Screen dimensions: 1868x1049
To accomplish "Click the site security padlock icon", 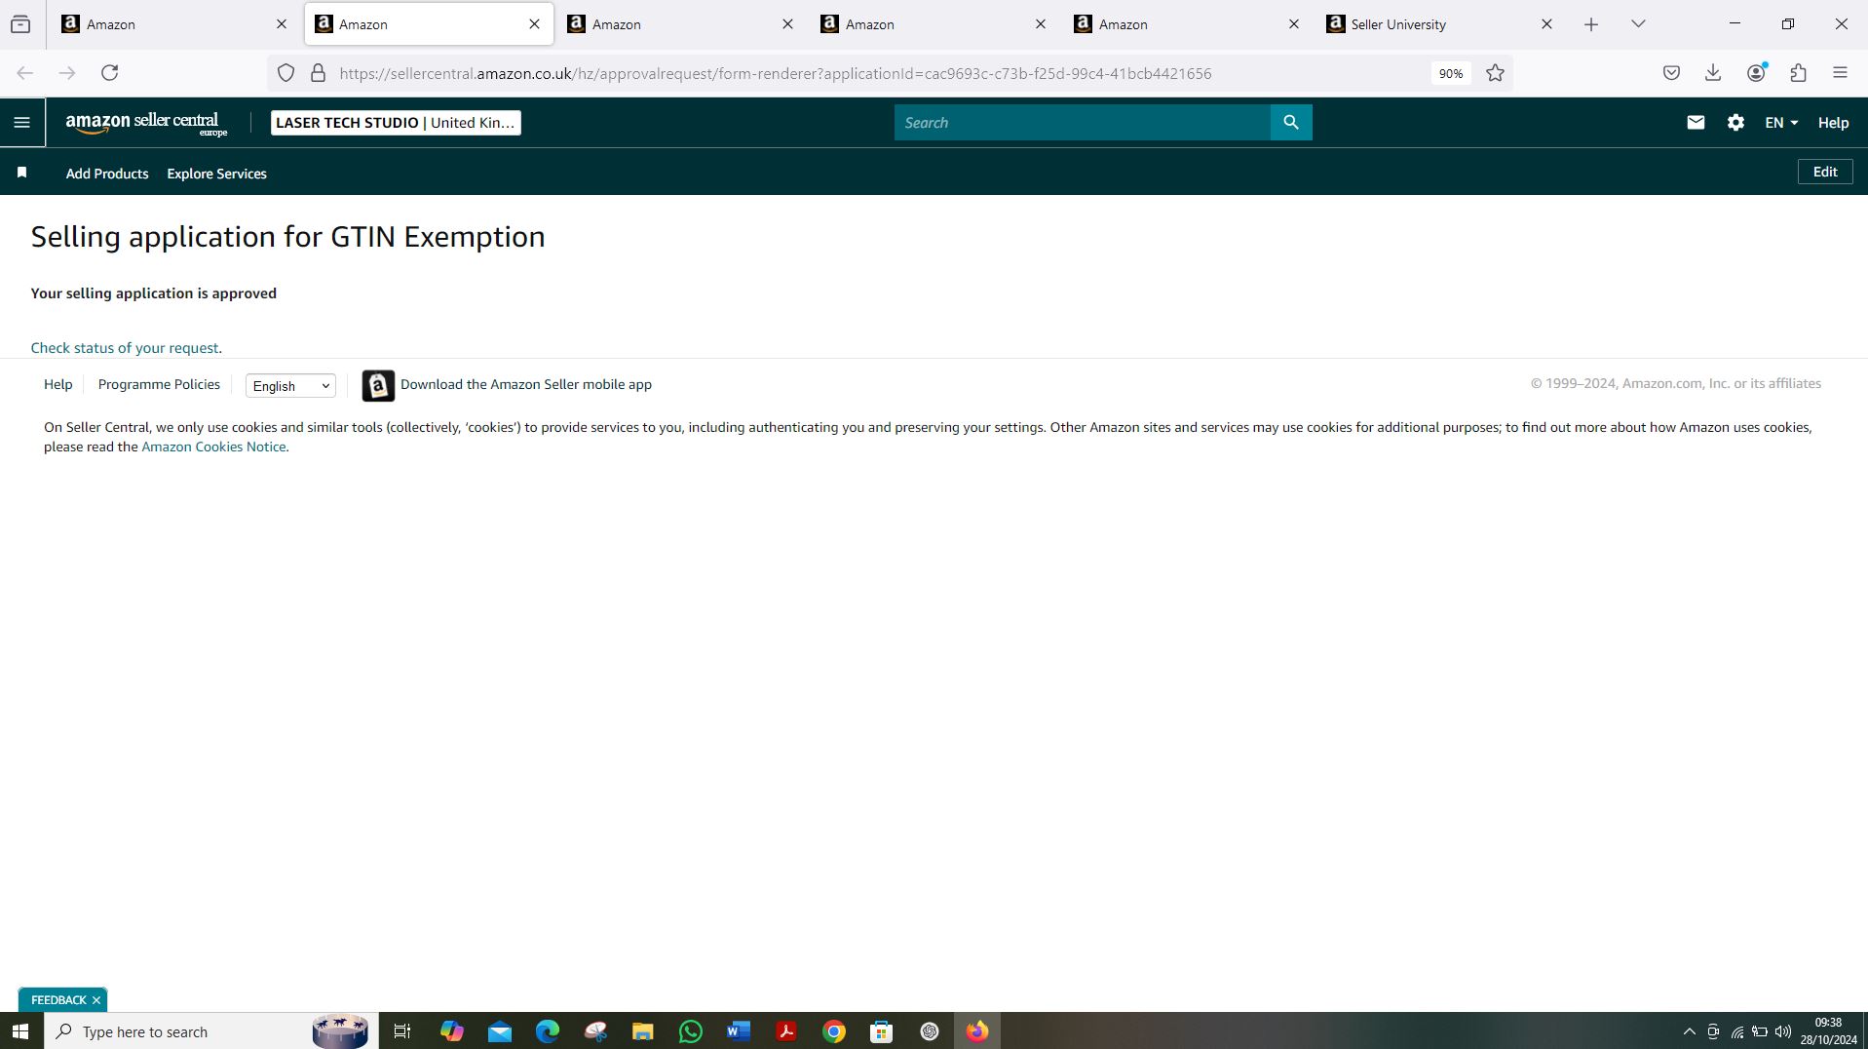I will click(318, 73).
